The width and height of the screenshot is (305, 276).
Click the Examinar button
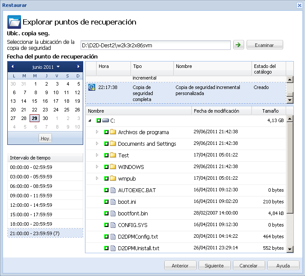pos(264,45)
